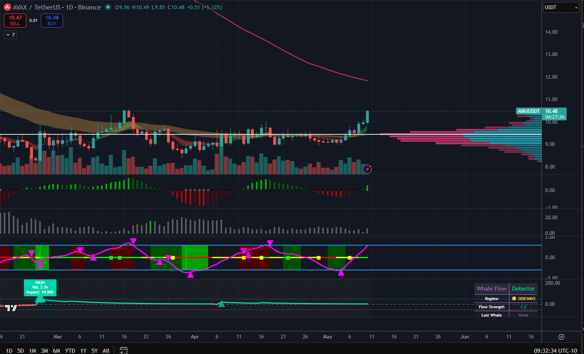
Task: Select the 1D time range
Action: tap(9, 351)
